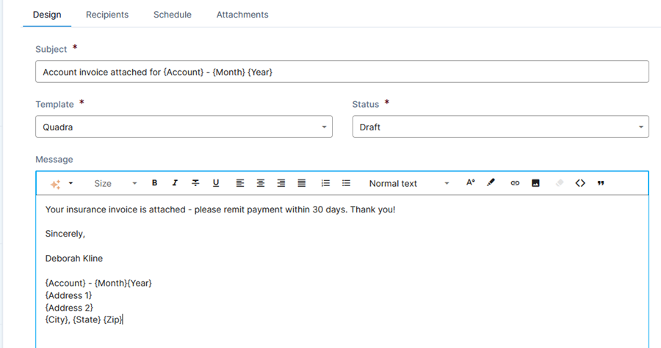This screenshot has width=661, height=348.
Task: Align text to the left
Action: [240, 183]
